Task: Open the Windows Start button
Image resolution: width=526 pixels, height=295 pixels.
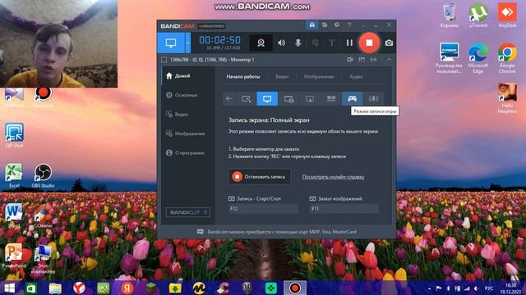Action: coord(9,288)
